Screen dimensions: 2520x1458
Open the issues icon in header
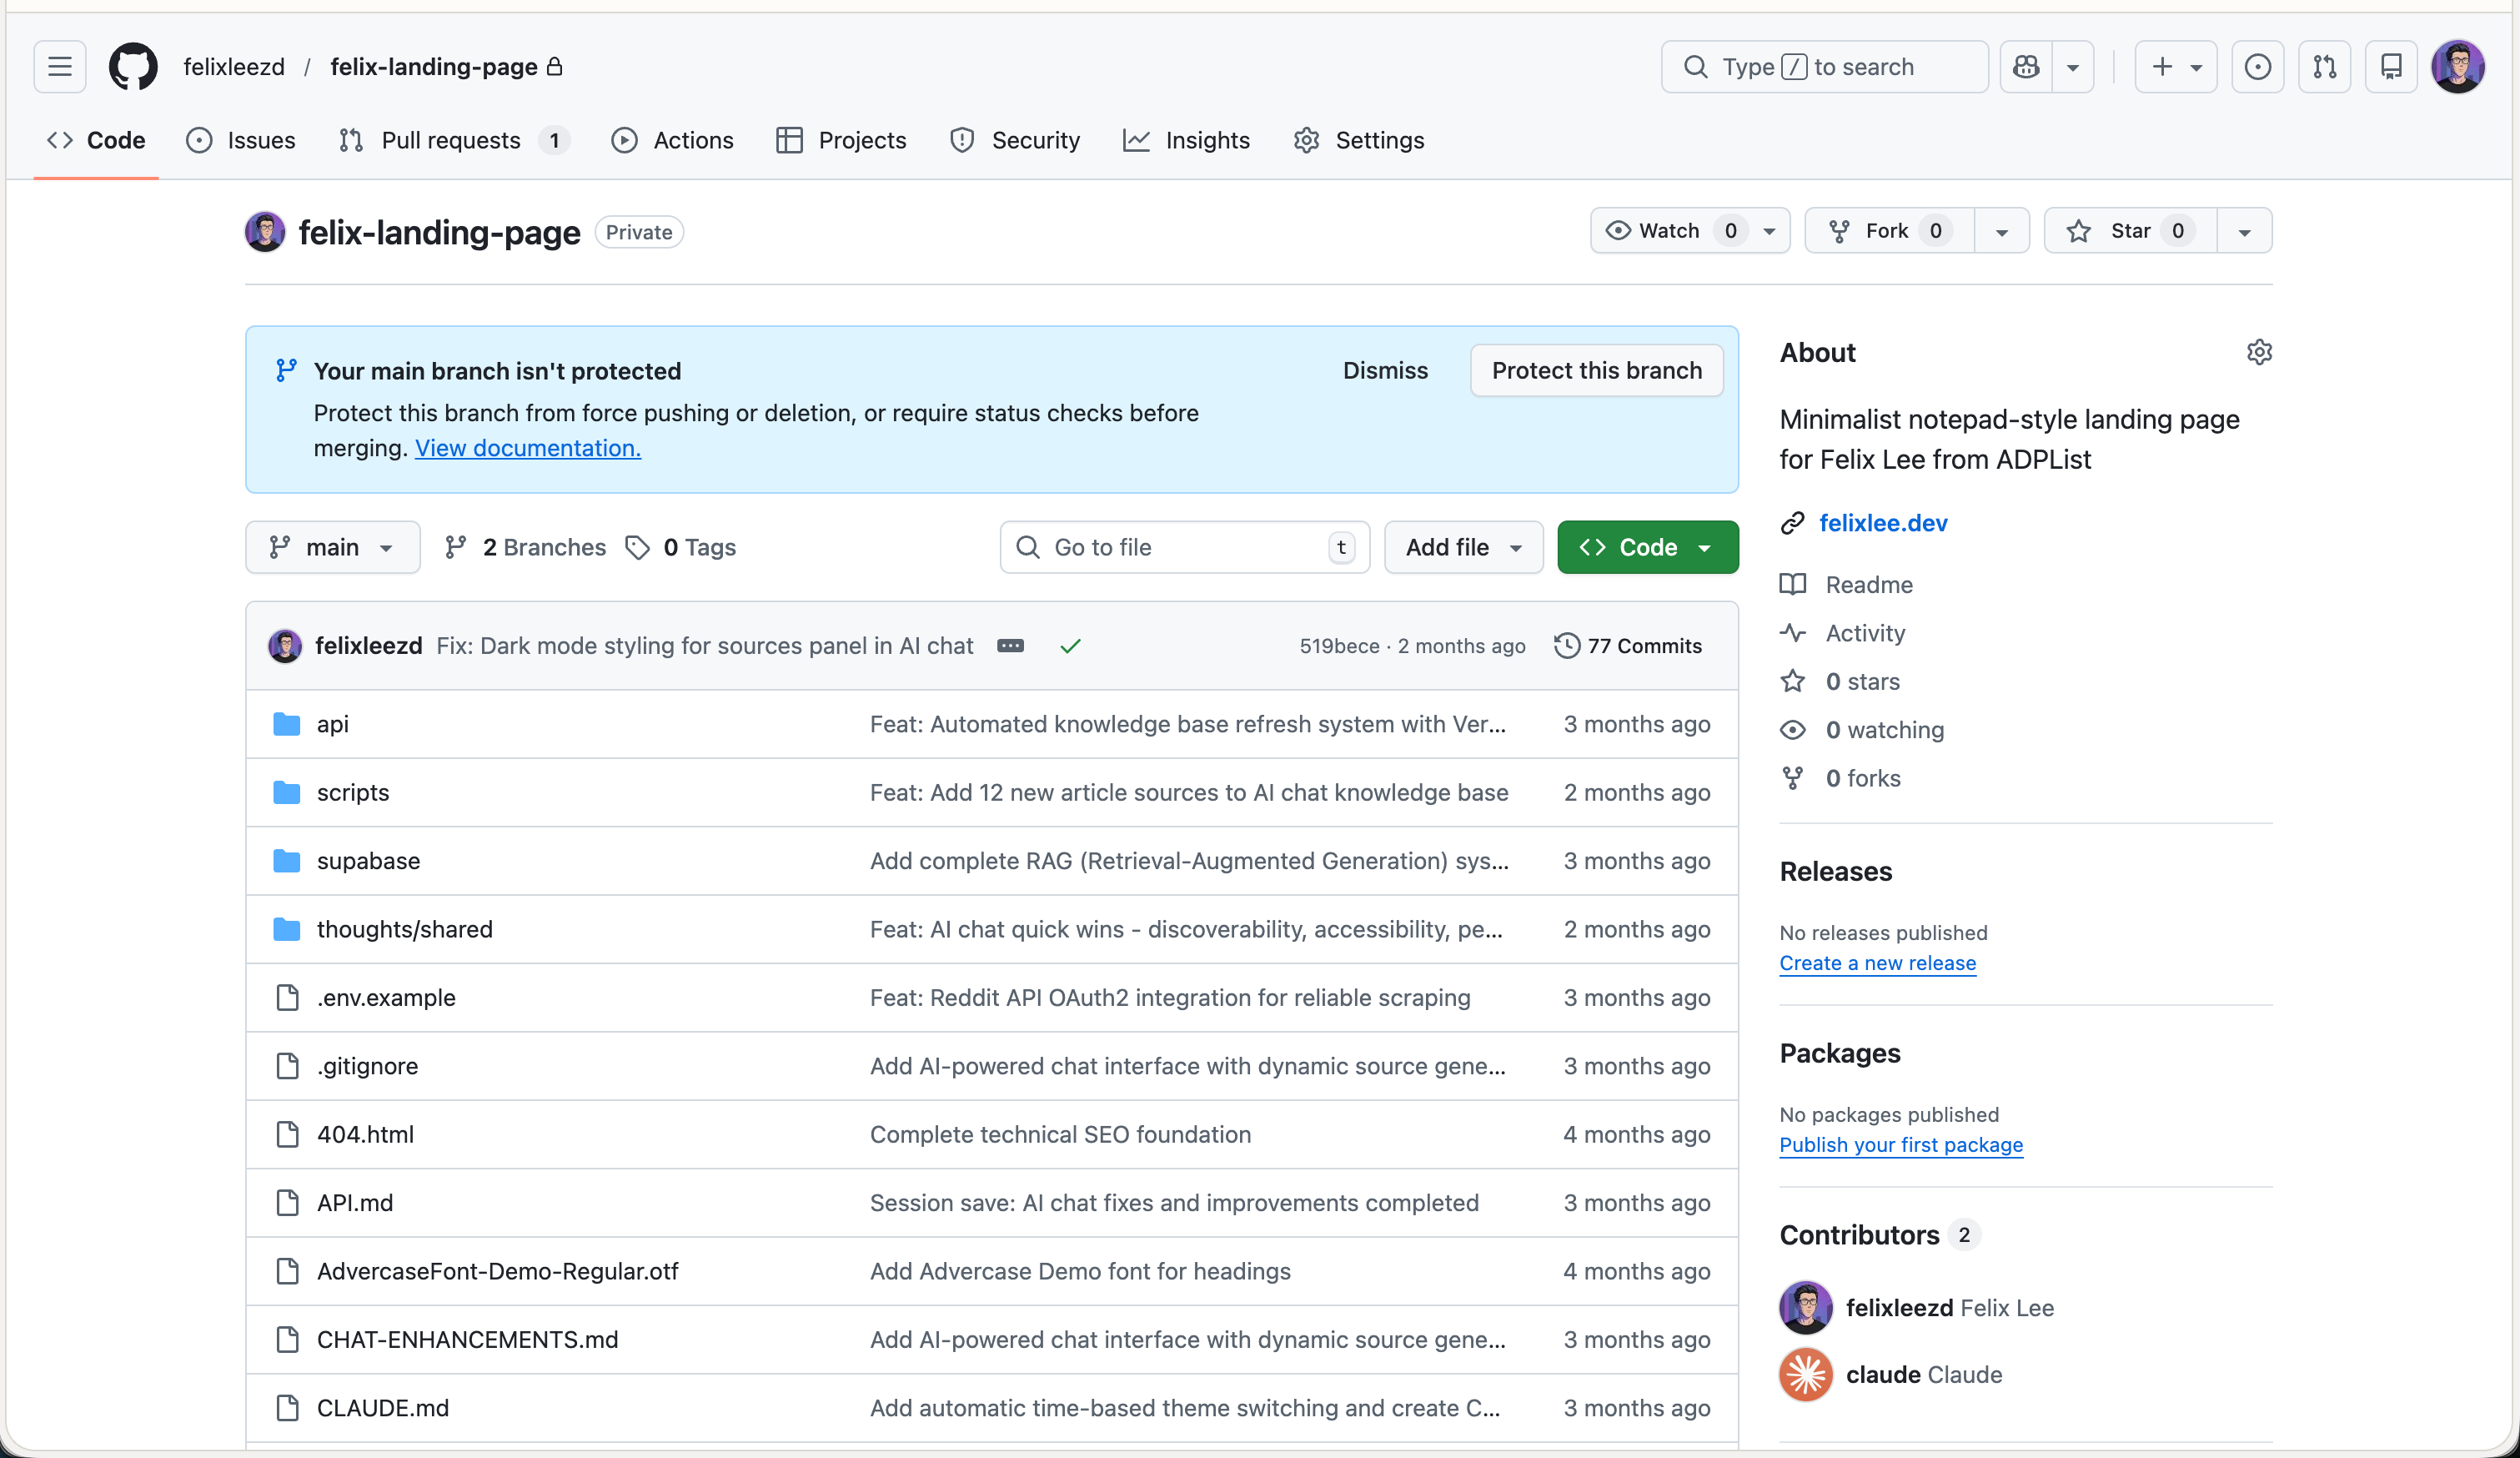point(2257,67)
